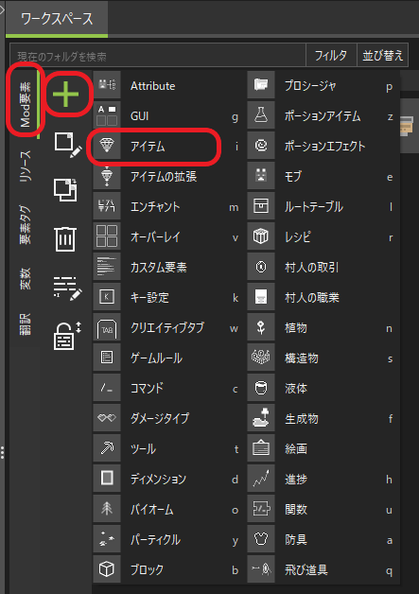Select the パーティクル icon
This screenshot has width=419, height=594.
tap(107, 539)
